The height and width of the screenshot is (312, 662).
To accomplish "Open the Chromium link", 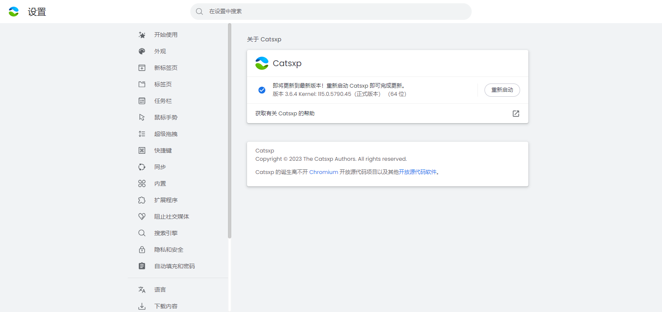I will click(324, 172).
